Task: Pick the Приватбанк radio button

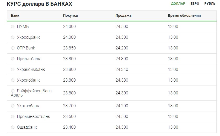Action: (x=13, y=59)
